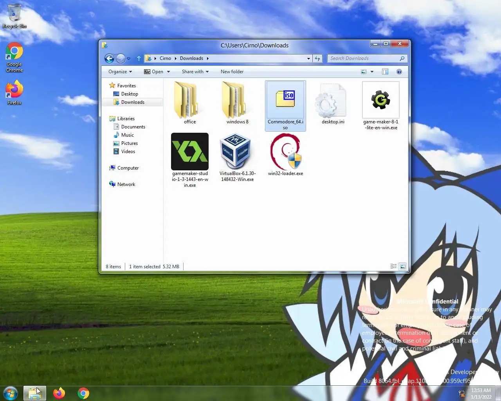Expand address bar history dropdown

308,58
